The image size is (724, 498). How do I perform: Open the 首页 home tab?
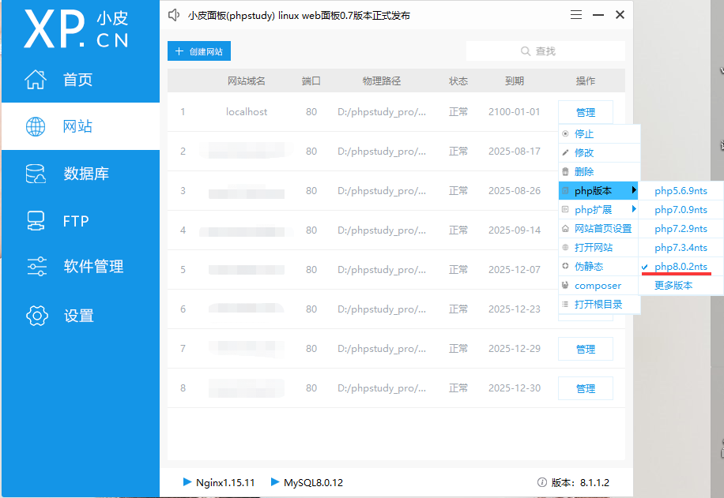81,79
